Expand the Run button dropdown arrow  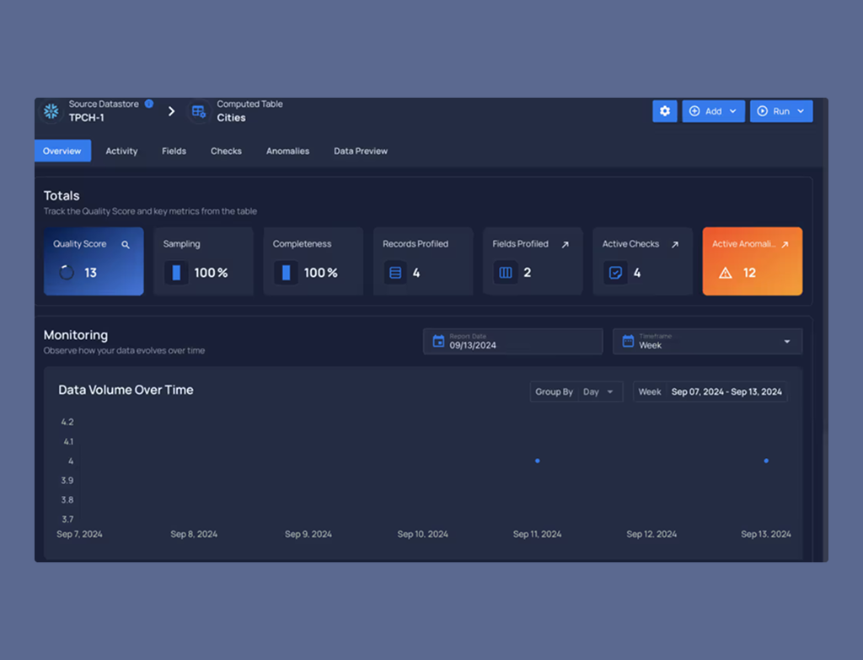[x=801, y=111]
